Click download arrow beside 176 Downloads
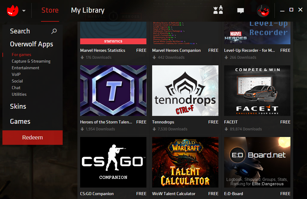 [82, 58]
